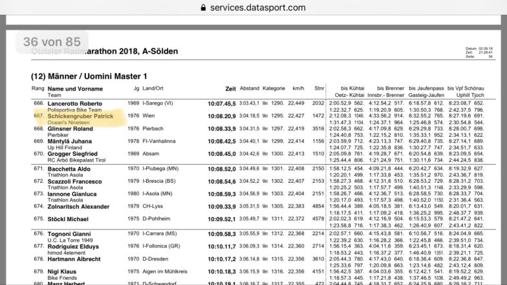This screenshot has height=285, width=507.
Task: Select location 'D-Dresden'
Action: (155, 259)
